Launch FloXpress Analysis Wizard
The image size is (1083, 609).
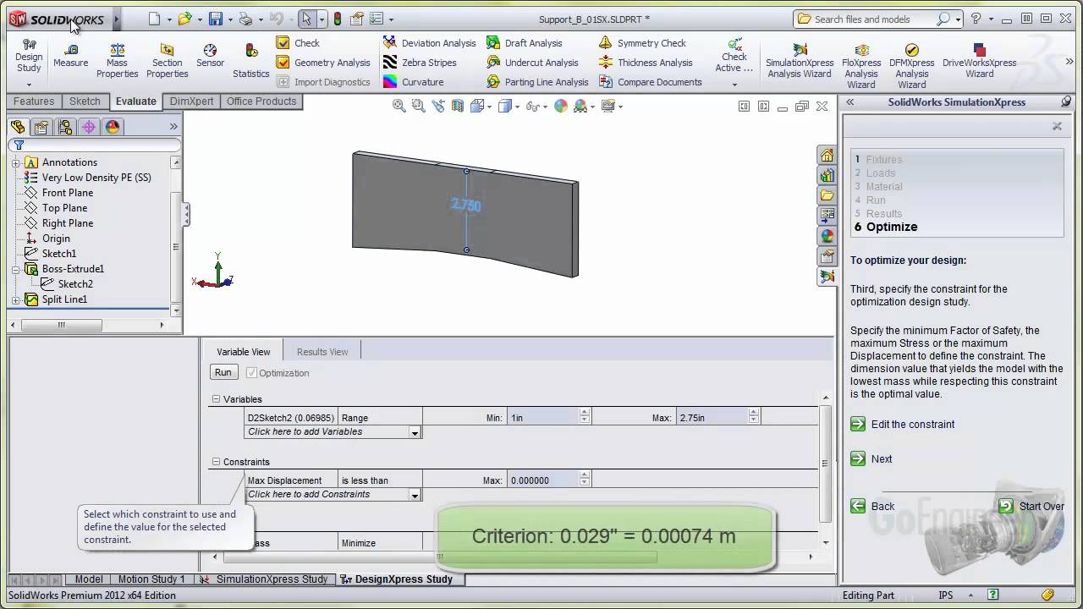point(861,66)
